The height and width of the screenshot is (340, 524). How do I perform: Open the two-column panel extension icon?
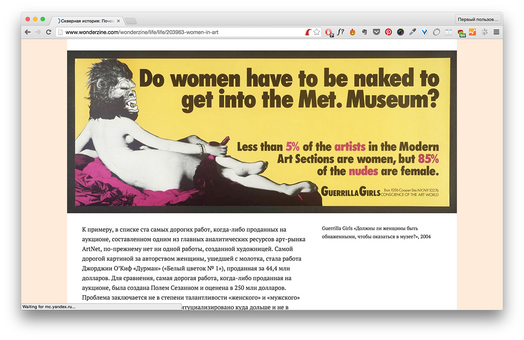click(x=448, y=32)
